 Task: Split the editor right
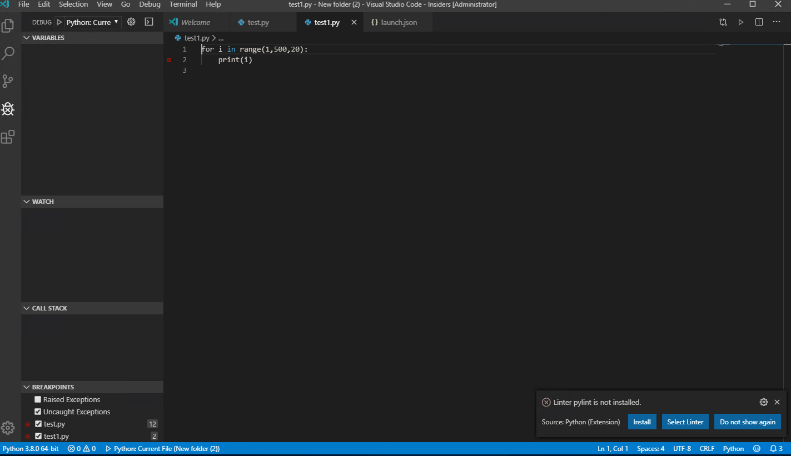pos(759,22)
